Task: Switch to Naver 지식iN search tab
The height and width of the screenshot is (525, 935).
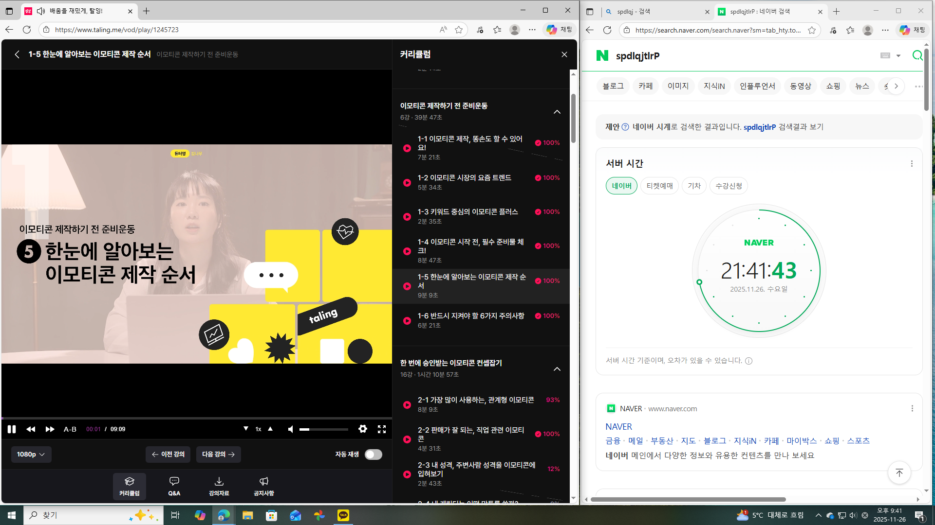Action: (x=714, y=86)
